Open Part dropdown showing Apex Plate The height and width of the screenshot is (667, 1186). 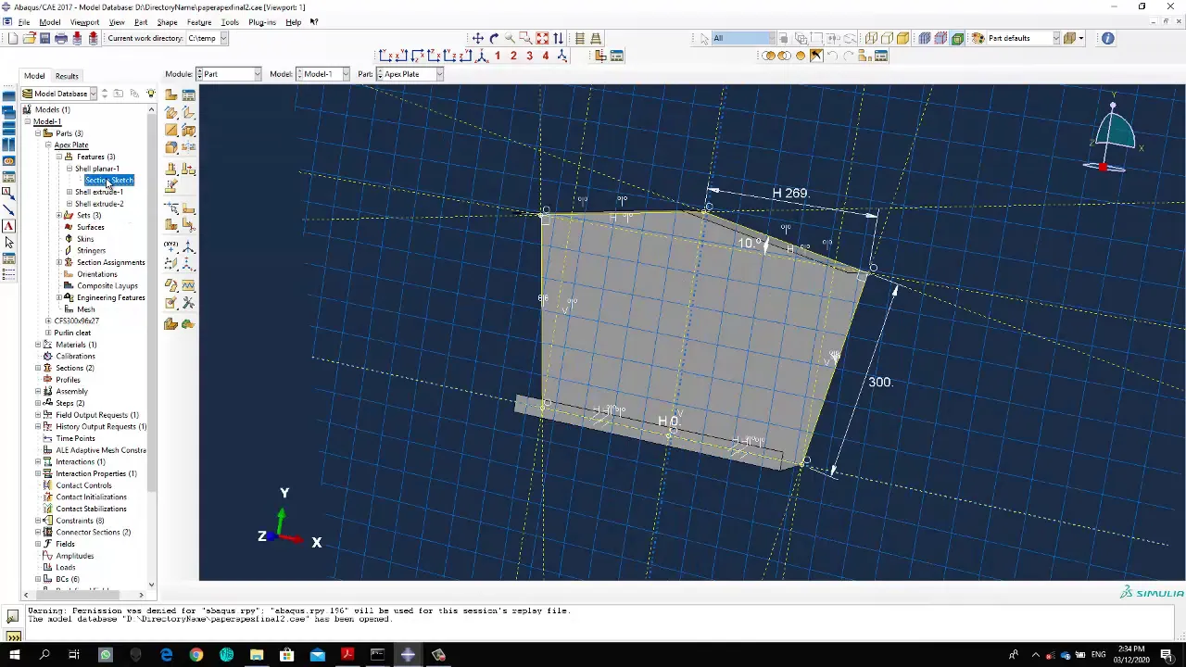[x=410, y=74]
